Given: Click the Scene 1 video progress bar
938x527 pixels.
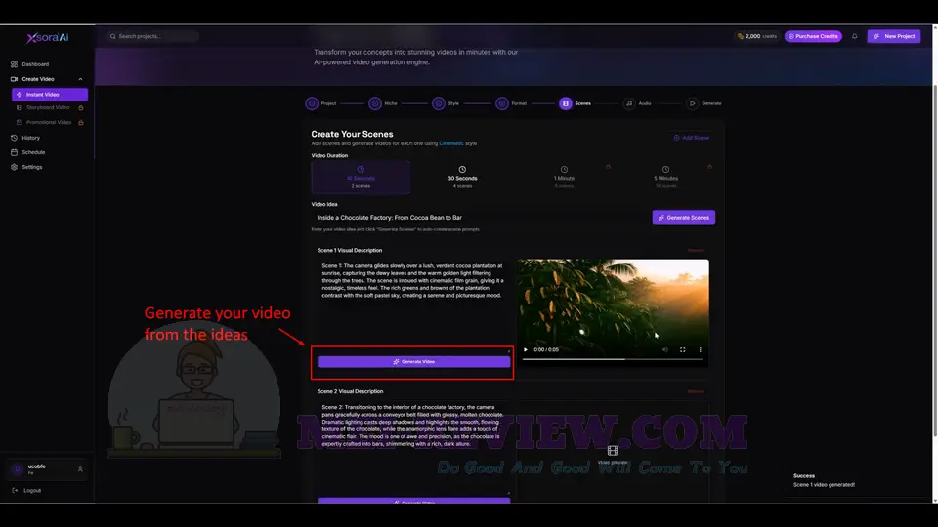Looking at the screenshot, I should (613, 359).
